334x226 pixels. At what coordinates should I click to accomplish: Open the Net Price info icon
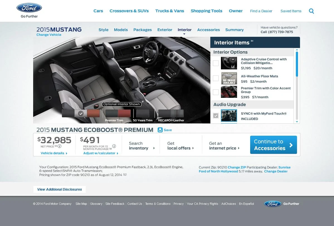(x=60, y=146)
